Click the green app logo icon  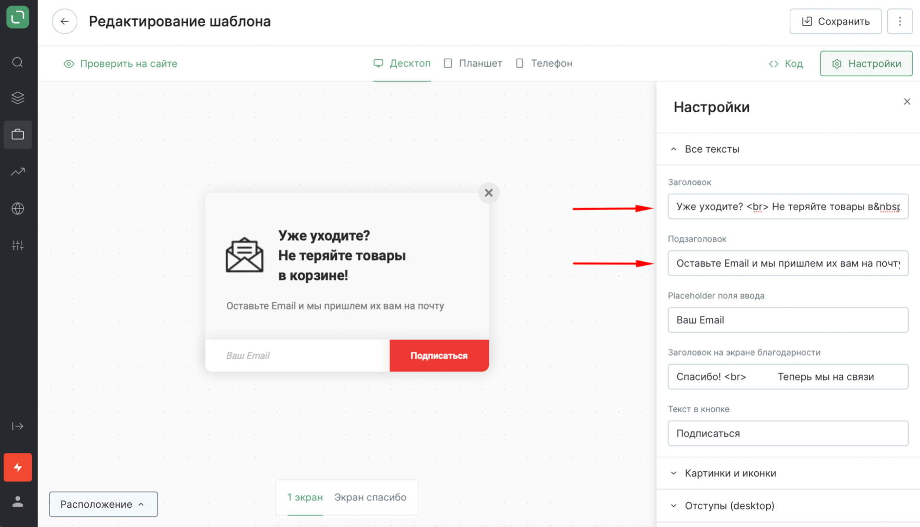[x=18, y=17]
